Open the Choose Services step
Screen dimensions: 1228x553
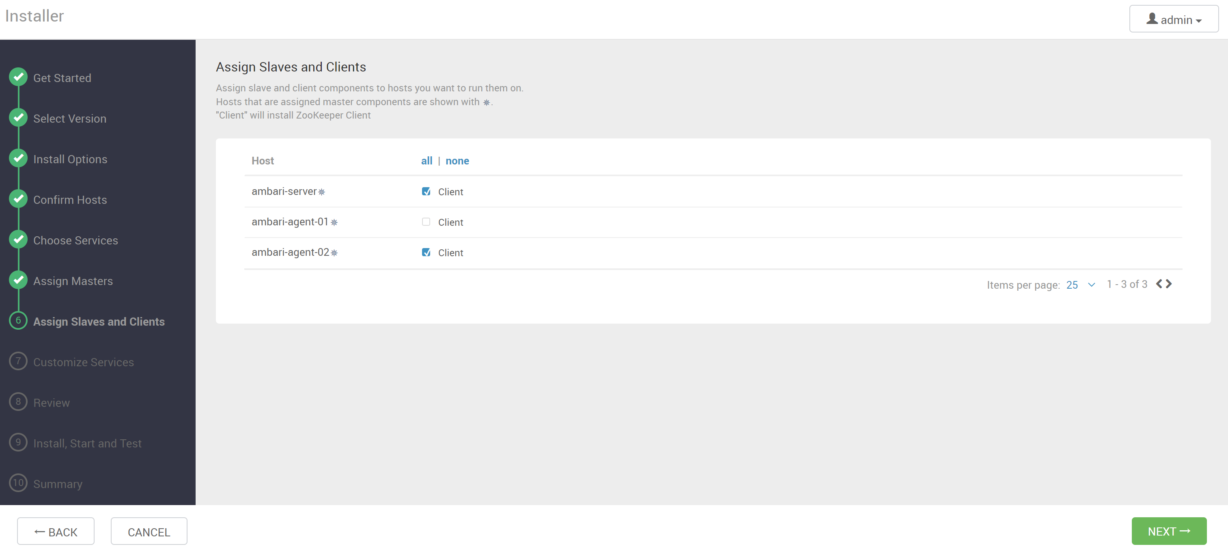click(x=75, y=240)
